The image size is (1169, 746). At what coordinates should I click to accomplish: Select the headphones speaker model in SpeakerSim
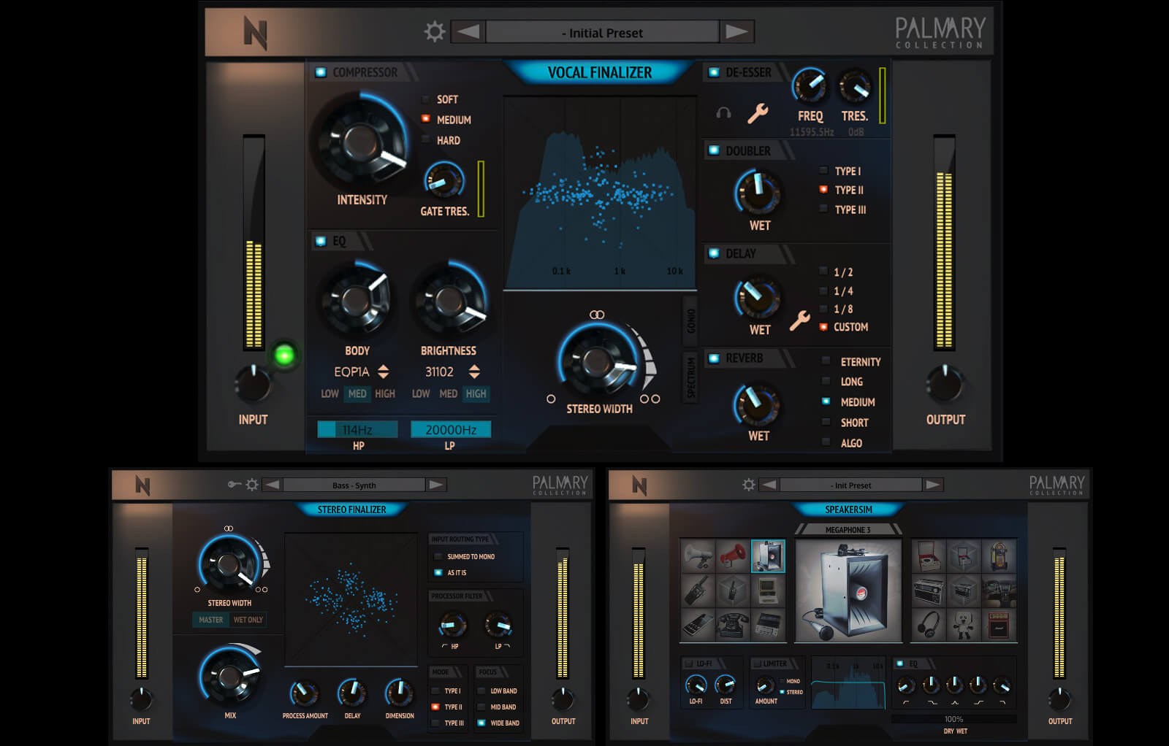click(929, 624)
